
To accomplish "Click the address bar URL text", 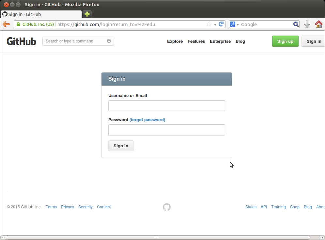I will click(106, 24).
